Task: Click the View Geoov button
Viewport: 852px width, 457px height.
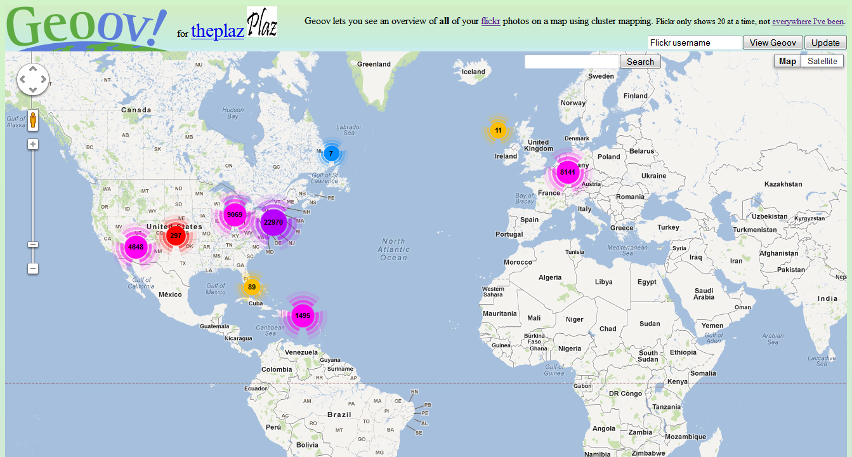Action: (772, 43)
